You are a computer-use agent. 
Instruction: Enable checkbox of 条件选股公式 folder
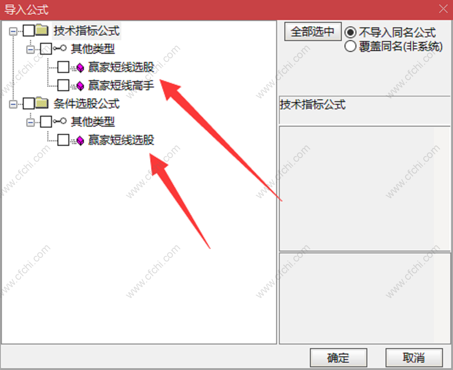coord(29,103)
